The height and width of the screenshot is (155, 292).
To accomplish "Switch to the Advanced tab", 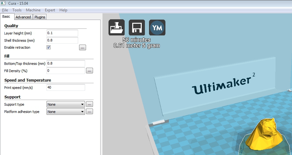I will pos(23,17).
